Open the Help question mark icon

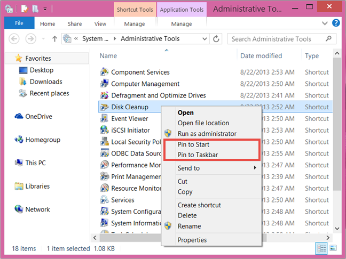point(336,23)
